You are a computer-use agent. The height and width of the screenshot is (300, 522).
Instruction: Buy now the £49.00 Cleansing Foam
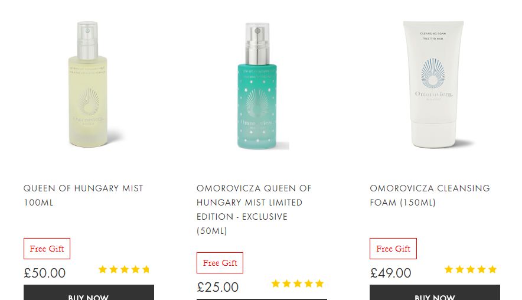tap(435, 293)
